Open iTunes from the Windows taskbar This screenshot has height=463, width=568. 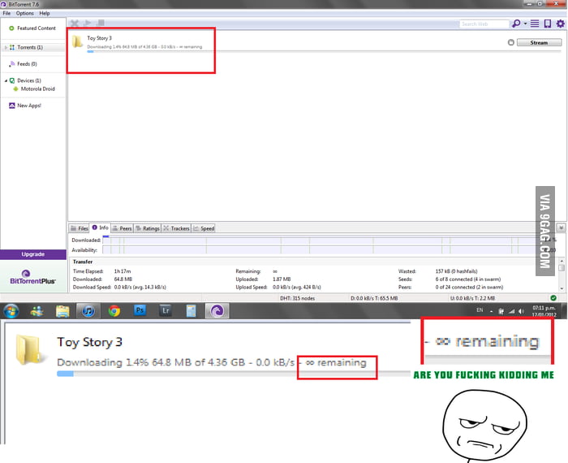click(88, 310)
